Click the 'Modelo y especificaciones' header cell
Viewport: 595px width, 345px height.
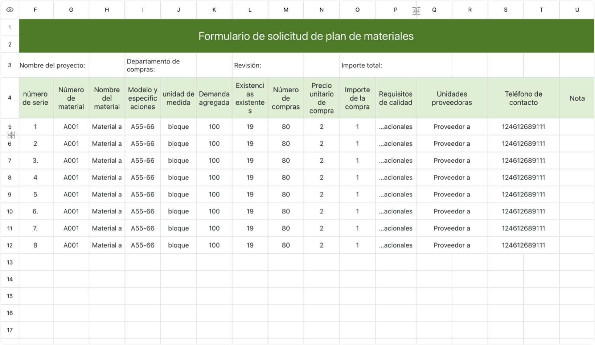[143, 98]
